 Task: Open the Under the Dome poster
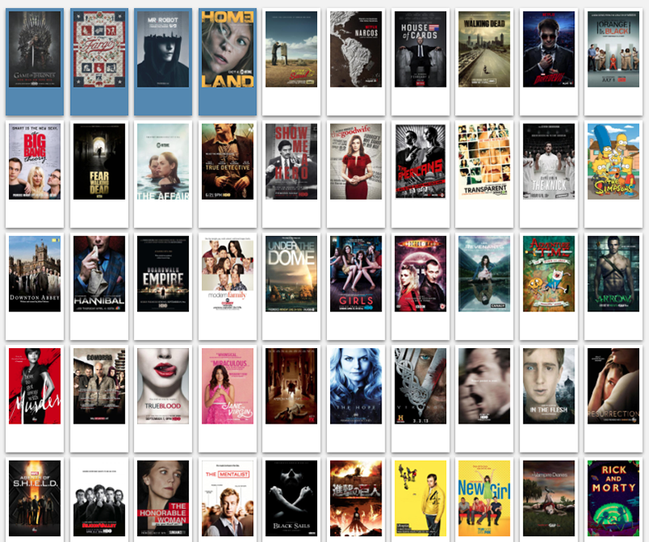(291, 273)
